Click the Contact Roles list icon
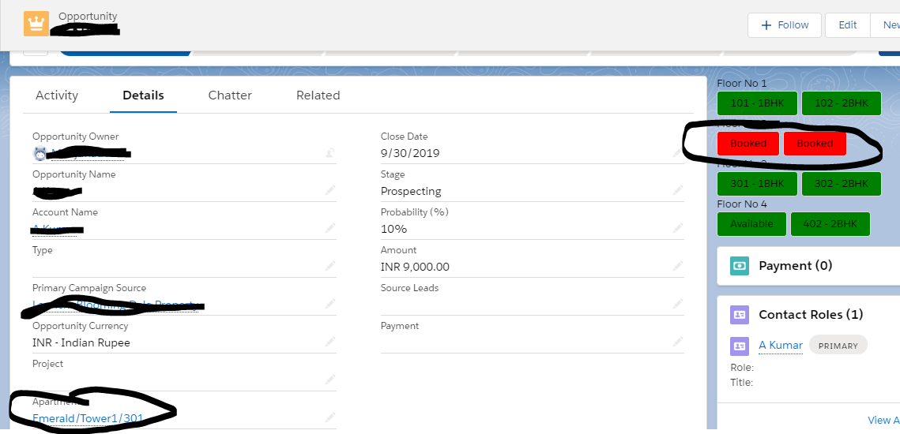Image resolution: width=900 pixels, height=434 pixels. [740, 315]
